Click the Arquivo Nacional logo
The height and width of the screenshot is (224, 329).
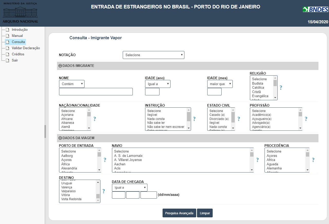[20, 13]
